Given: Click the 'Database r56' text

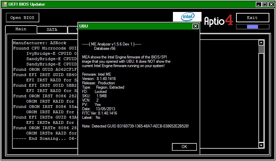Looking at the screenshot, I should click(105, 48).
